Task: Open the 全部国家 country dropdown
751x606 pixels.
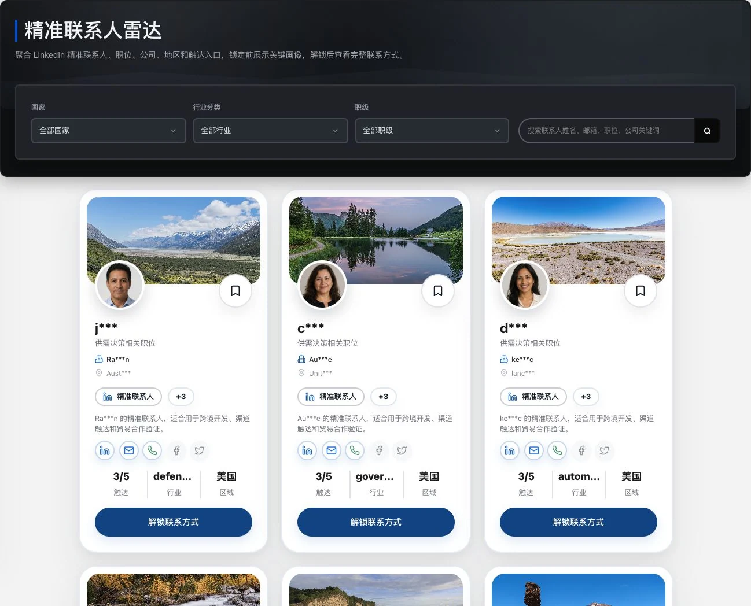Action: 109,131
